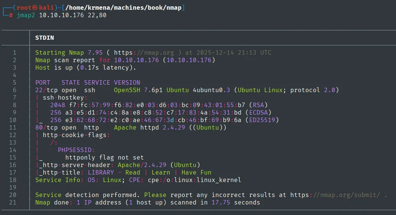
Task: Click the "httponly flag not set" text
Action: 105,157
